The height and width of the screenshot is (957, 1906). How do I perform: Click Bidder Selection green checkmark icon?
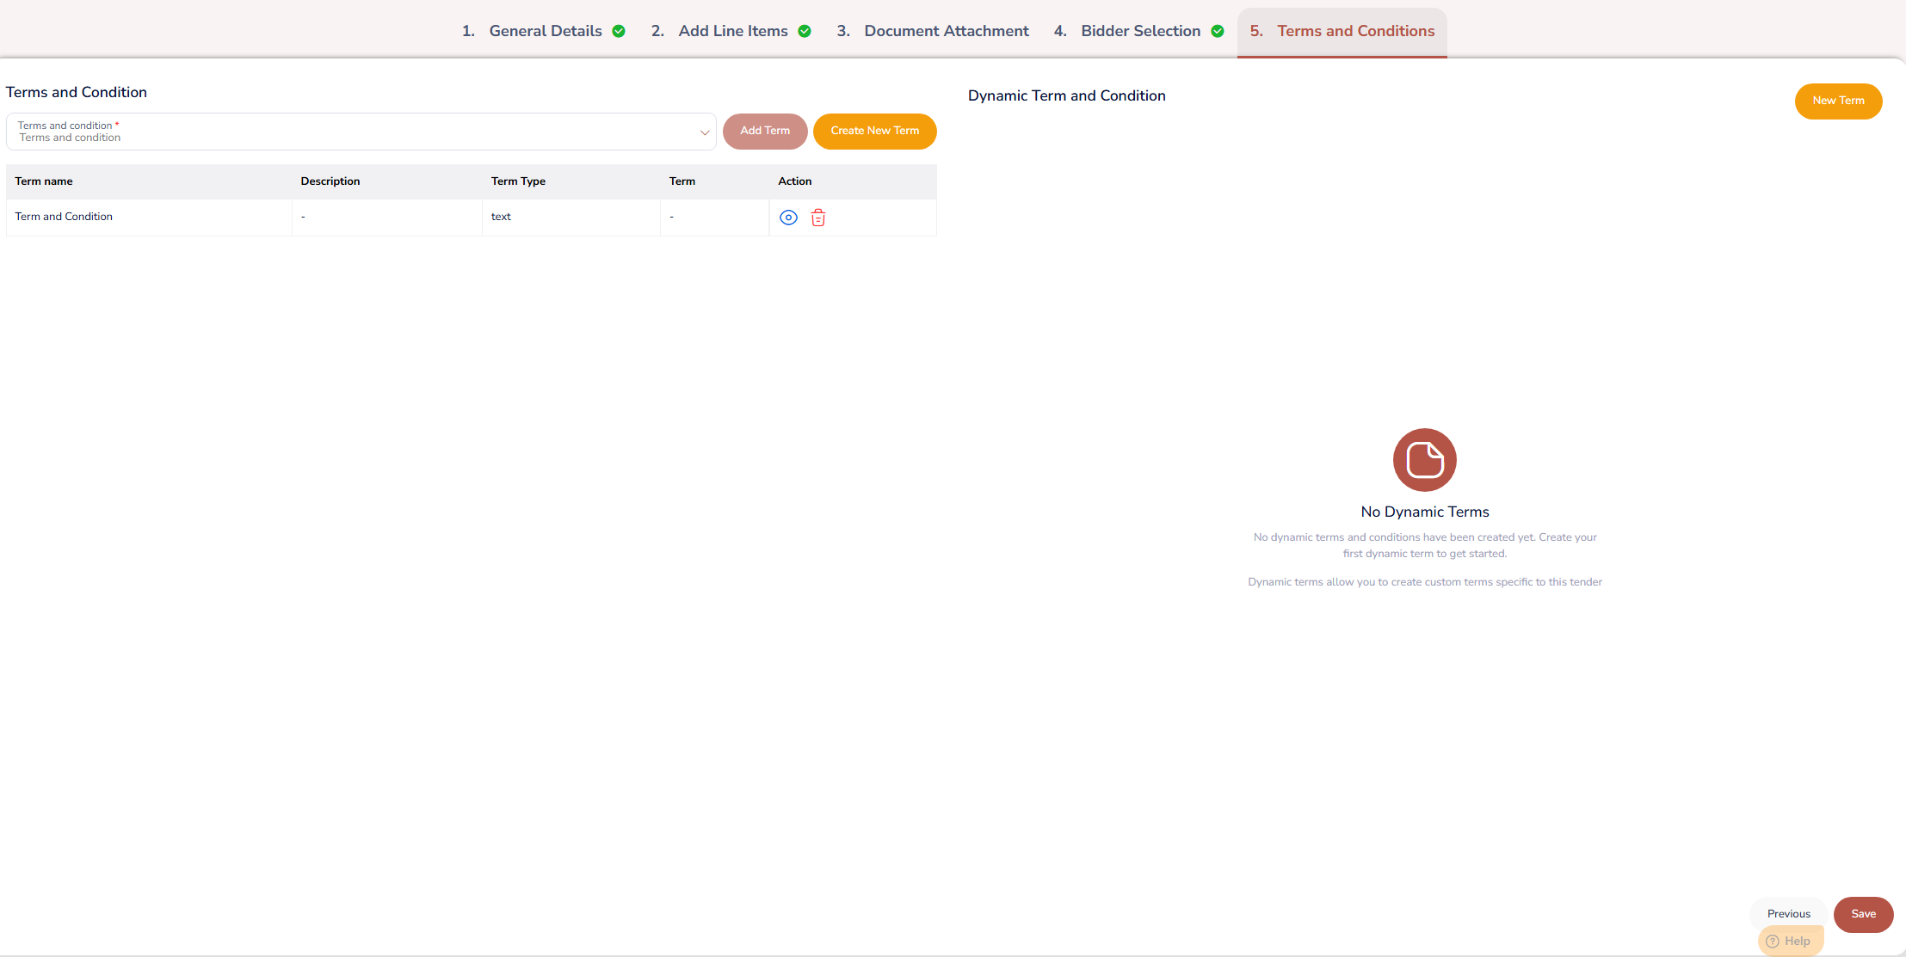click(1218, 31)
